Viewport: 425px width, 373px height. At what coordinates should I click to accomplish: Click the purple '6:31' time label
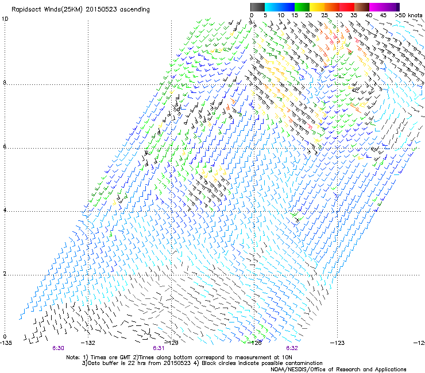point(159,348)
